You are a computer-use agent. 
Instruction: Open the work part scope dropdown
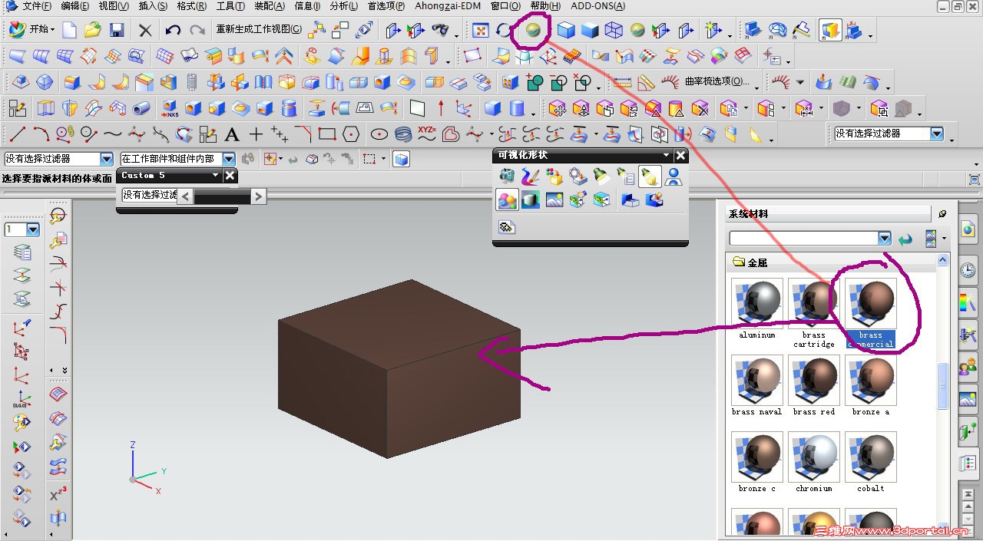click(229, 159)
